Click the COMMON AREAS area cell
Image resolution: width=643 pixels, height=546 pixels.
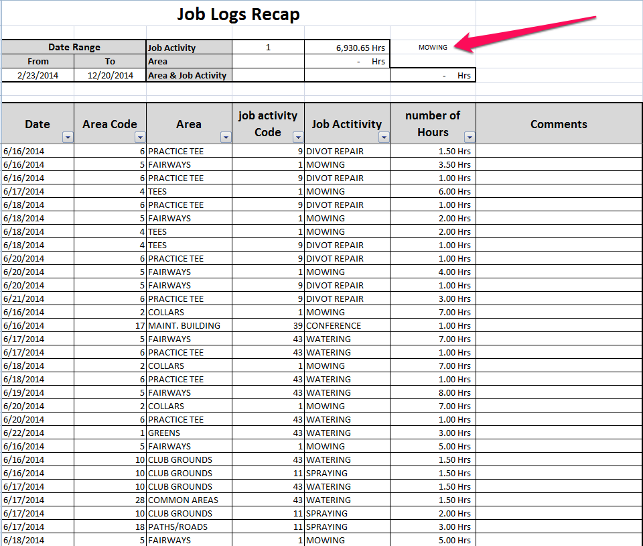click(x=189, y=500)
